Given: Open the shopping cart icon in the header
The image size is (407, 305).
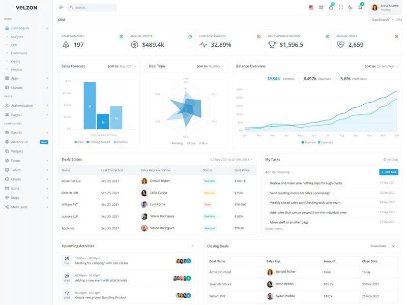Looking at the screenshot, I should (331, 7).
